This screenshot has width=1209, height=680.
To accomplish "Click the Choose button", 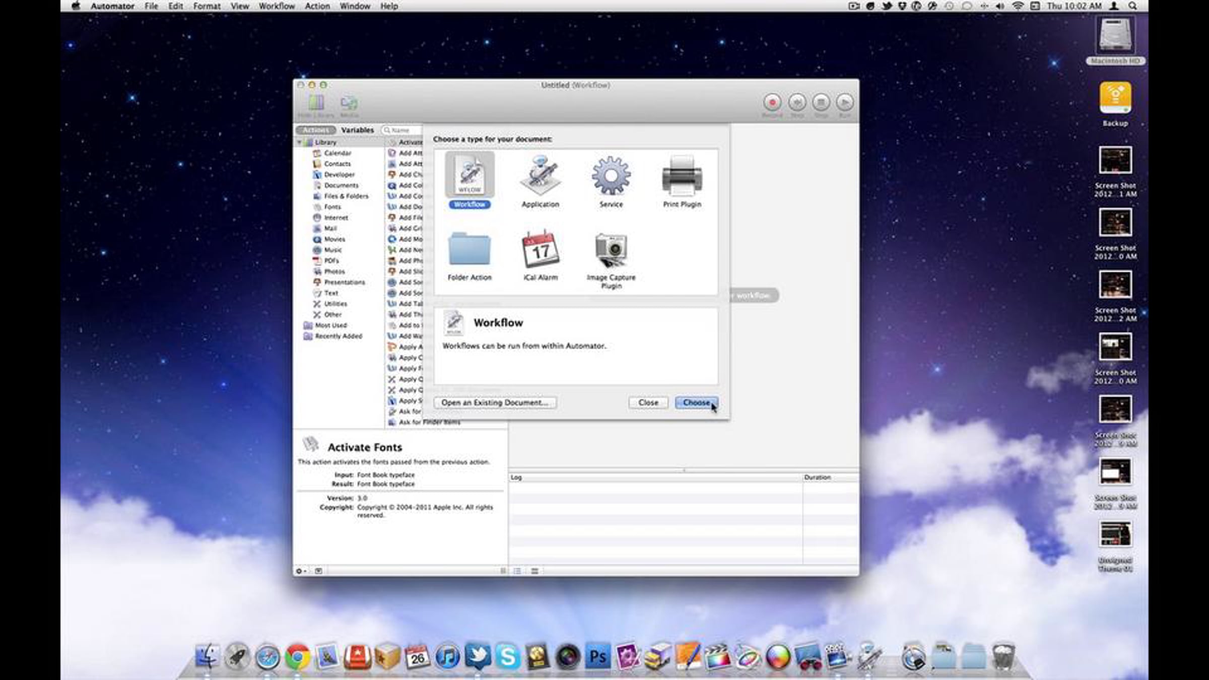I will 696,402.
